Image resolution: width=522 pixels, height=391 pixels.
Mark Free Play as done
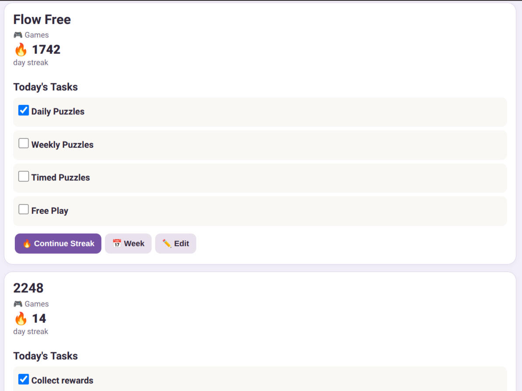pyautogui.click(x=23, y=209)
